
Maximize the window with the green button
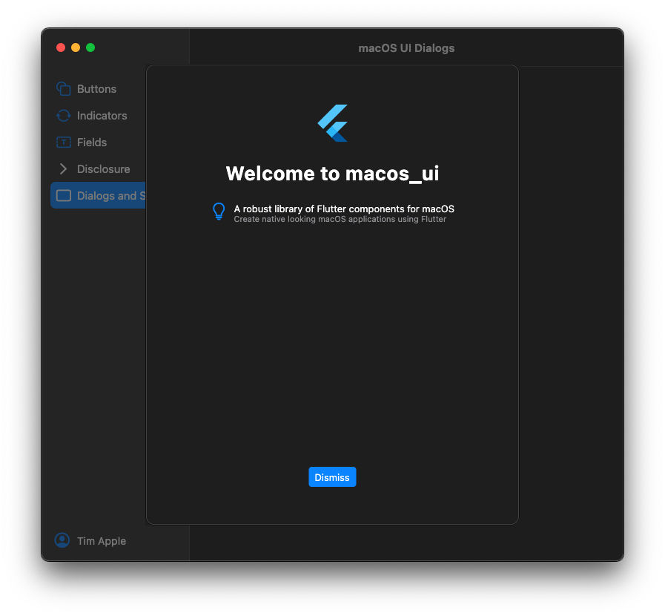pos(90,47)
